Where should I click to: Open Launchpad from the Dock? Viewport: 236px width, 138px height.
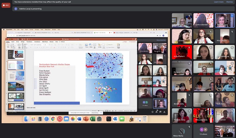(33, 119)
